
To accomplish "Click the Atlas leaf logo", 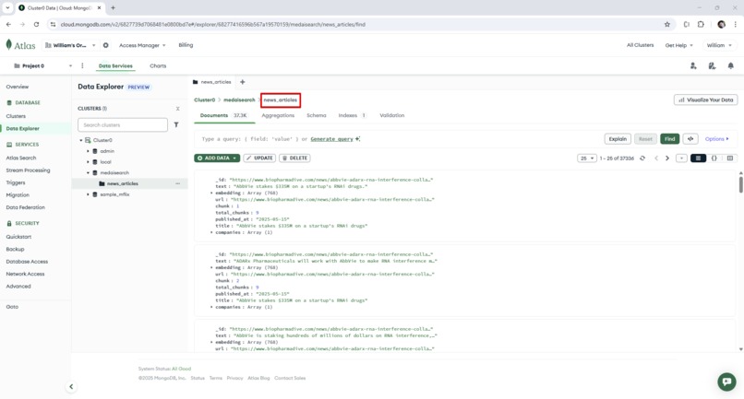I will pos(8,44).
